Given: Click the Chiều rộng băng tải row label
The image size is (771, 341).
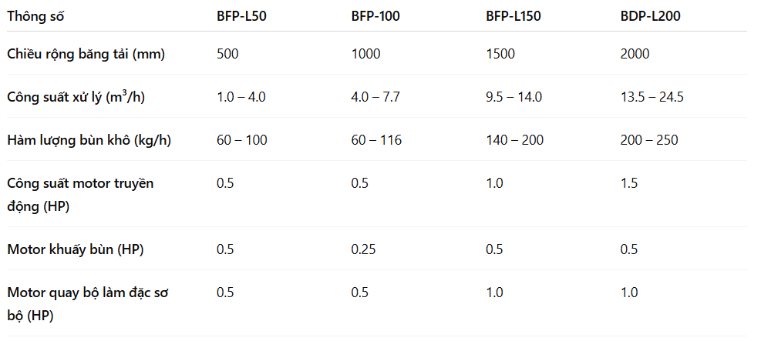Looking at the screenshot, I should pos(86,54).
